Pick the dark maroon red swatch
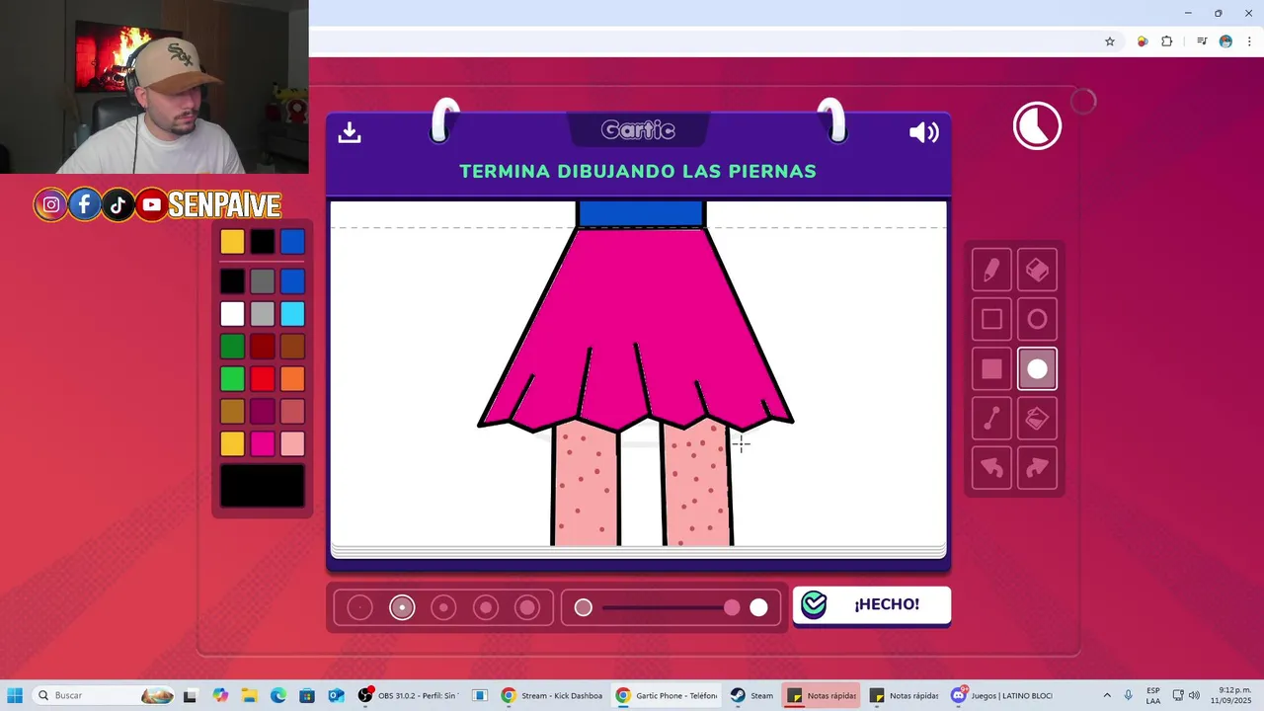Screen dimensions: 1264x711 (262, 347)
